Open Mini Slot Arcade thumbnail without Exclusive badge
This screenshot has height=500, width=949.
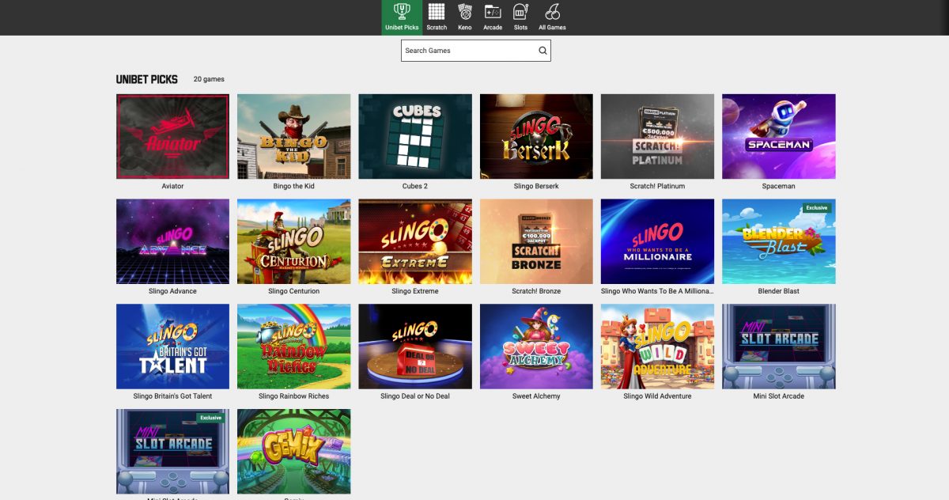coord(779,347)
